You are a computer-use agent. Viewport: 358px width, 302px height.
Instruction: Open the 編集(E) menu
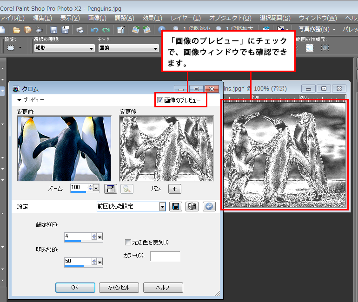[42, 18]
